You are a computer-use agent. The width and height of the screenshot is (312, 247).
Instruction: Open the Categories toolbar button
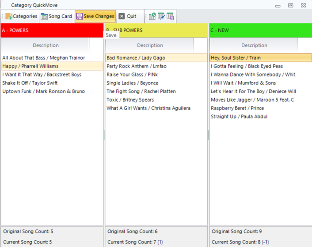point(21,16)
